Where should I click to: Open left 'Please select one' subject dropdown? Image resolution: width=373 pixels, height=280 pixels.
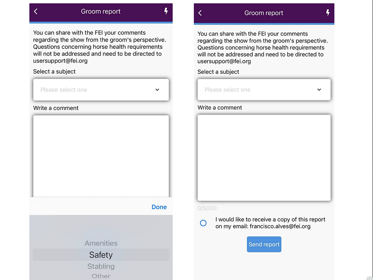pyautogui.click(x=101, y=89)
